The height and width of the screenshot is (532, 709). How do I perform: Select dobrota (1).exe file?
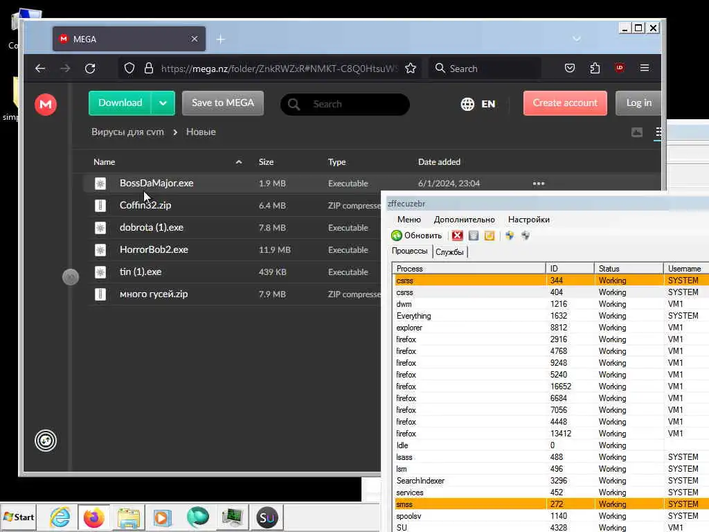click(152, 227)
